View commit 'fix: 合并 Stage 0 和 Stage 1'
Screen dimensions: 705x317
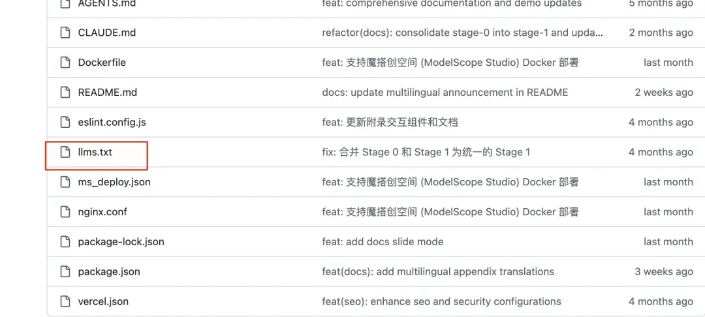click(x=426, y=152)
